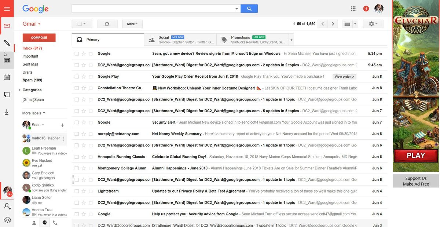The height and width of the screenshot is (227, 440).
Task: Open the Google apps grid icon
Action: [x=352, y=8]
